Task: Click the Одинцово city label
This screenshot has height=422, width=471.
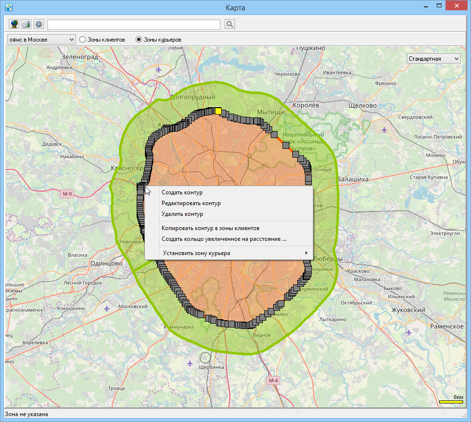Action: [106, 263]
